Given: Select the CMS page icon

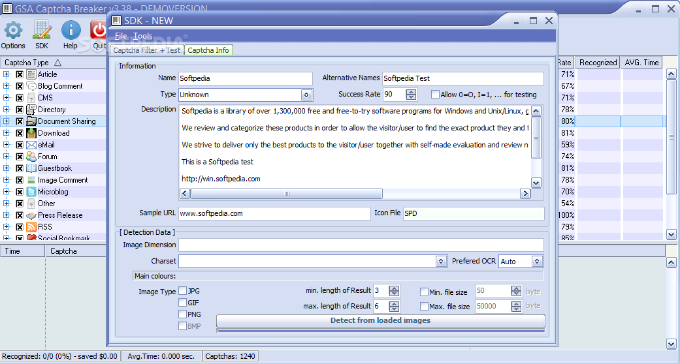Looking at the screenshot, I should (31, 98).
